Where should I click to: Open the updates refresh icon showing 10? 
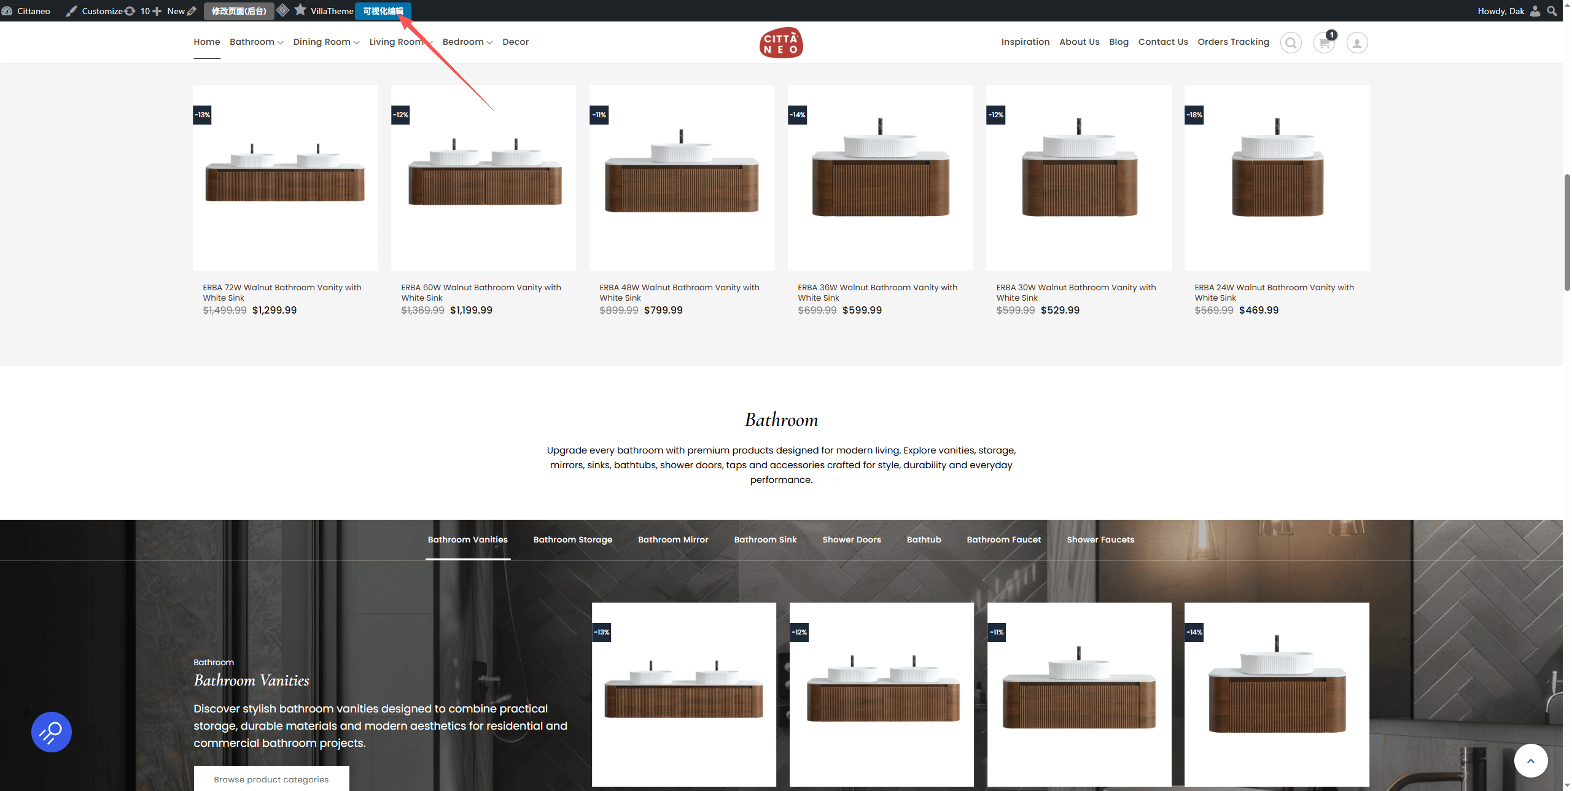130,11
